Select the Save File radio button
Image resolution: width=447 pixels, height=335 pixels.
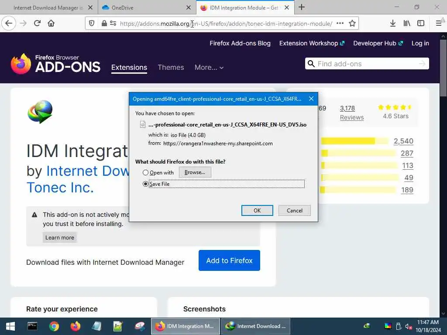click(145, 184)
